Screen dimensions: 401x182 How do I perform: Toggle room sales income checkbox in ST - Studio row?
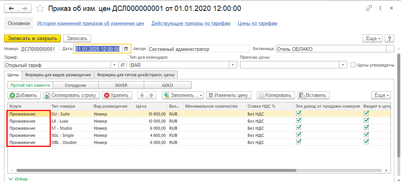coord(298,127)
